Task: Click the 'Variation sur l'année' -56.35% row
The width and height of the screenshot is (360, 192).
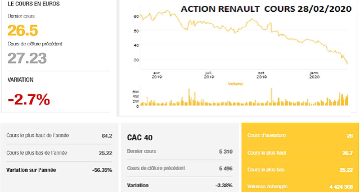Action: point(59,170)
